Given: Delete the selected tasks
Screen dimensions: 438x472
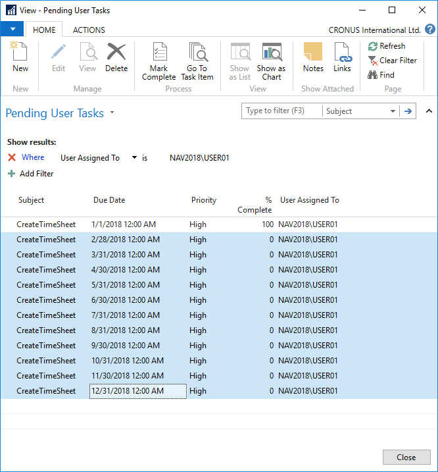Looking at the screenshot, I should pyautogui.click(x=116, y=57).
